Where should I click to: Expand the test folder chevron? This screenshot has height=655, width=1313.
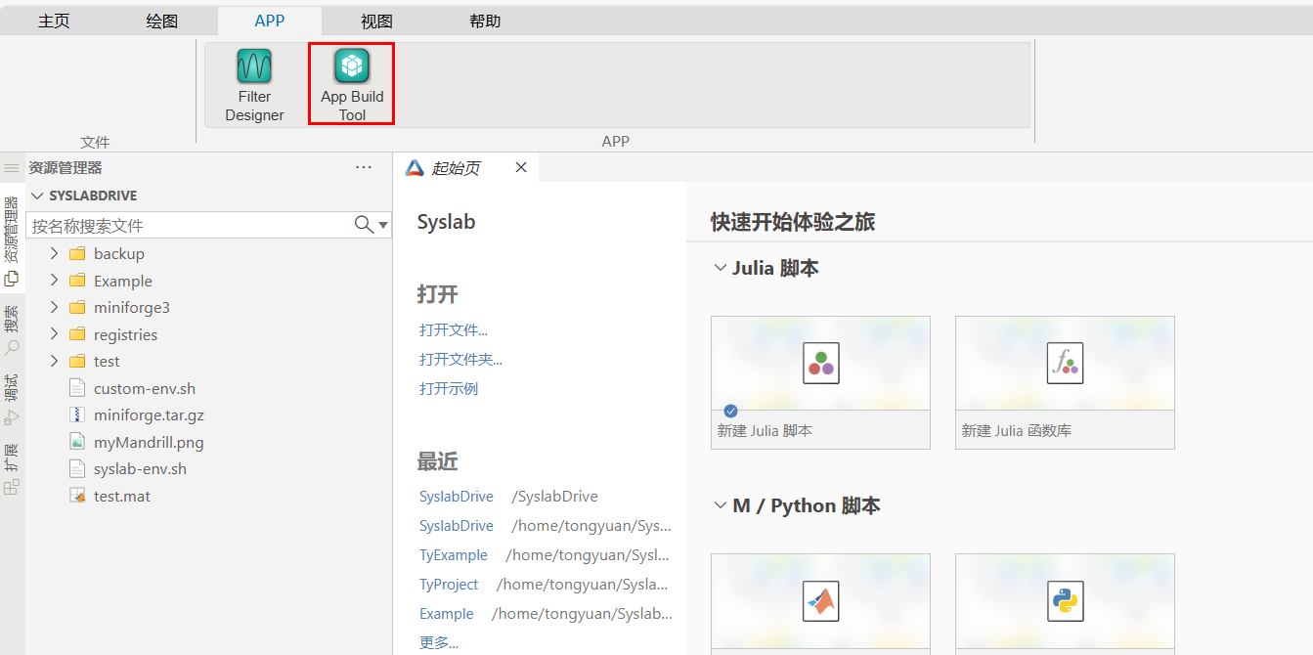[x=54, y=361]
